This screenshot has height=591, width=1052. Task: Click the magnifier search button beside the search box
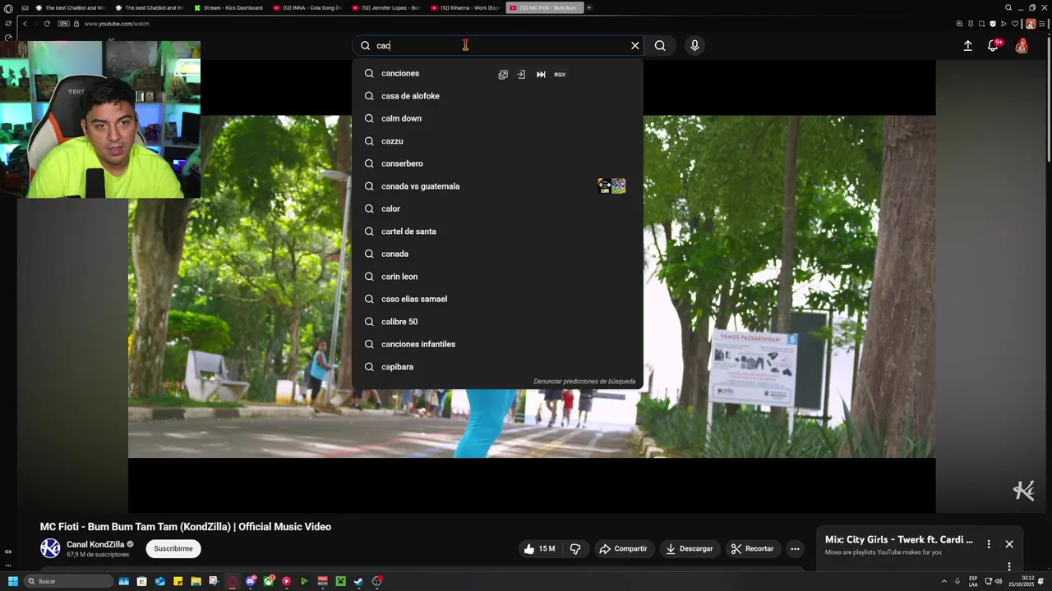pos(660,46)
